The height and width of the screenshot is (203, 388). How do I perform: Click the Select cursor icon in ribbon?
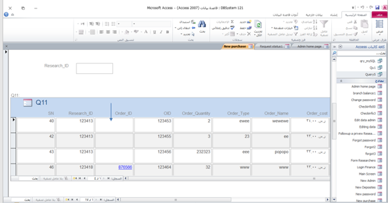point(193,34)
